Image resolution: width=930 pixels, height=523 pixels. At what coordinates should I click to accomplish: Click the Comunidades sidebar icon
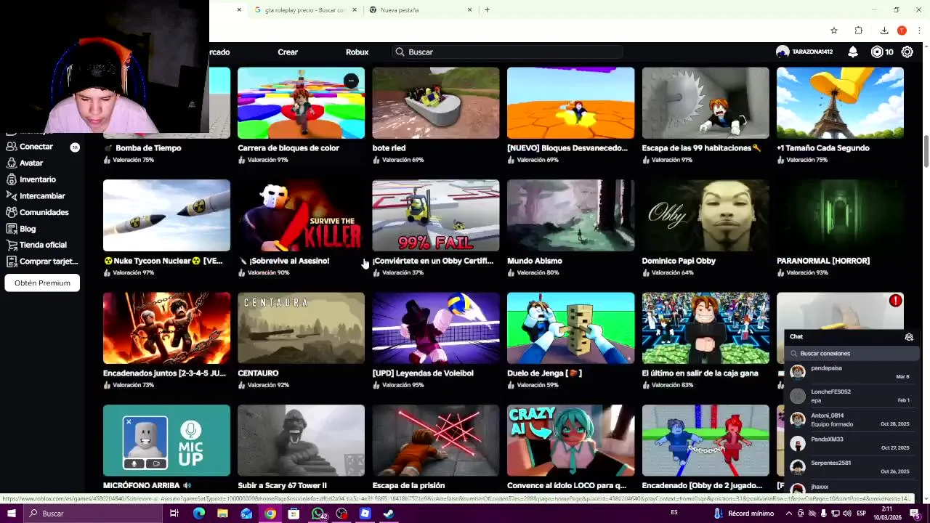pos(12,212)
